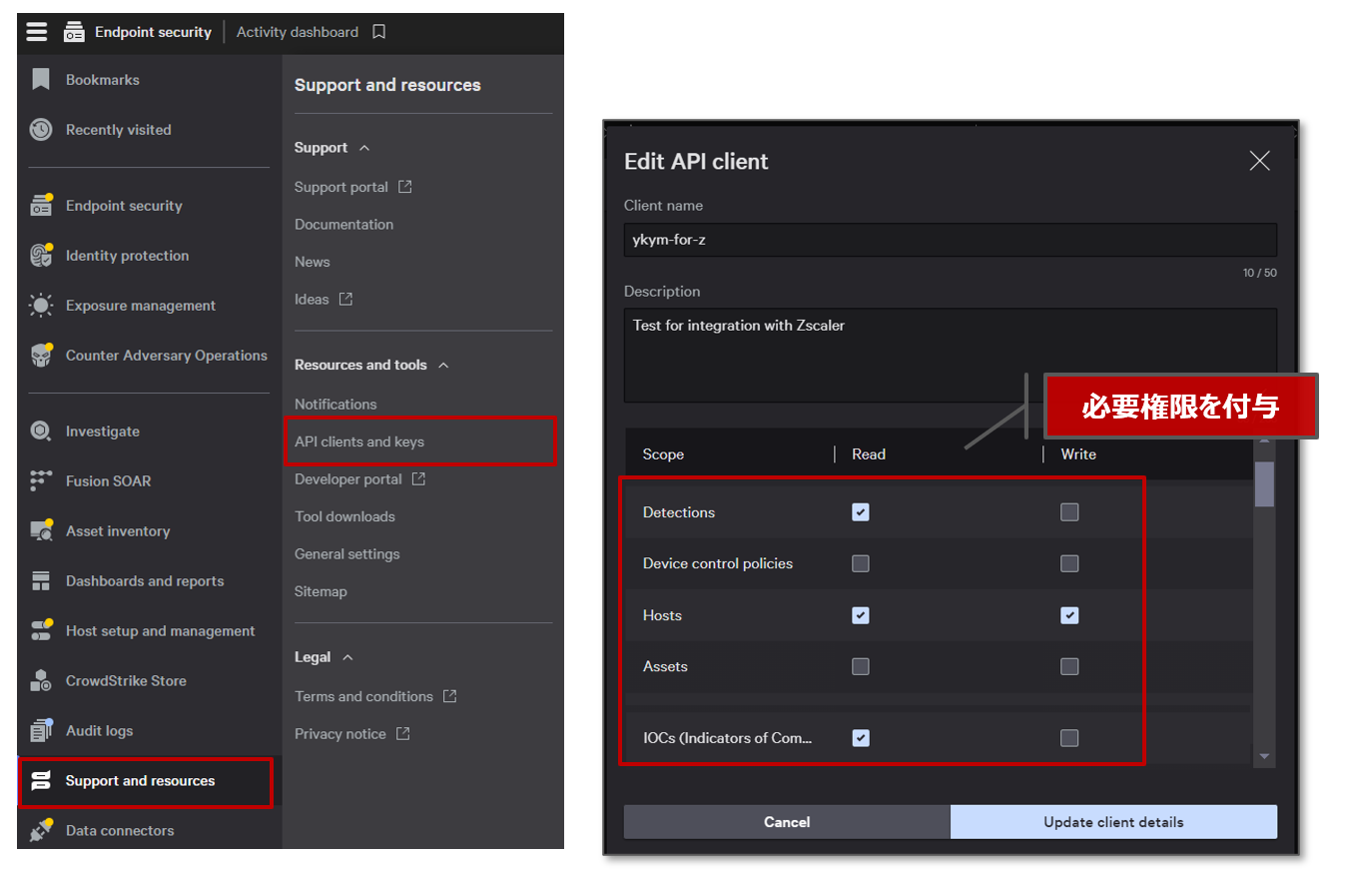Image resolution: width=1345 pixels, height=869 pixels.
Task: Collapse the Resources and tools chevron
Action: pyautogui.click(x=443, y=366)
